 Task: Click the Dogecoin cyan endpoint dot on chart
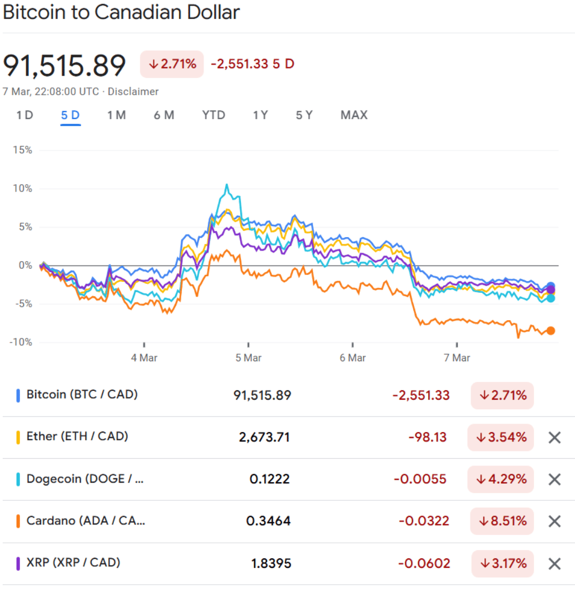[x=551, y=298]
